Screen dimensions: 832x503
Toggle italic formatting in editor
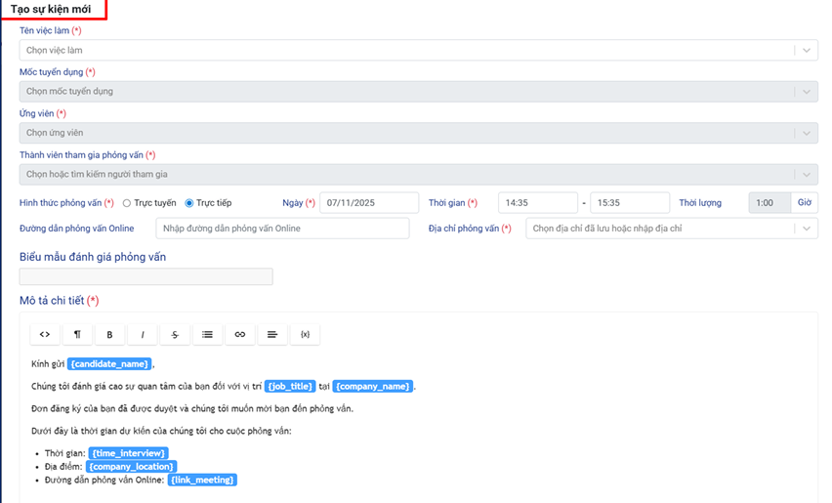click(x=143, y=335)
